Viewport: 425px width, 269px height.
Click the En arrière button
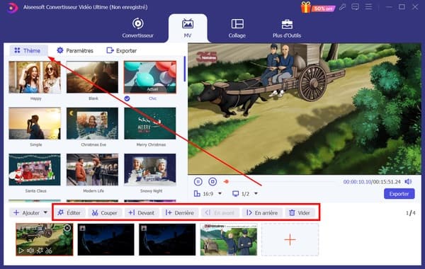pos(262,212)
